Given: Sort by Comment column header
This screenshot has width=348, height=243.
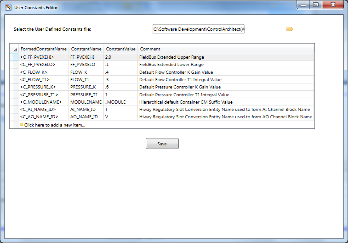Looking at the screenshot, I should (x=226, y=49).
